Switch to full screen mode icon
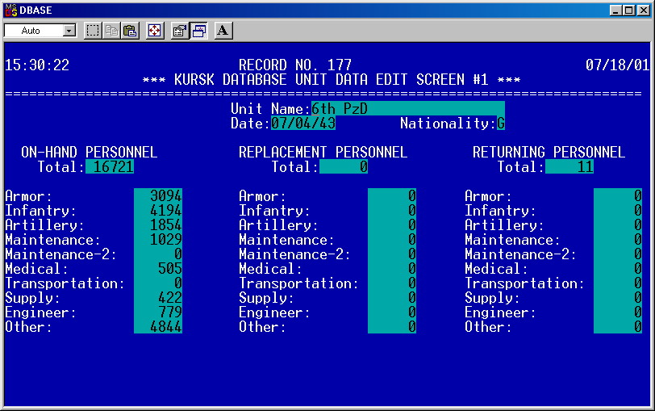Screen dimensions: 655x411 point(155,31)
